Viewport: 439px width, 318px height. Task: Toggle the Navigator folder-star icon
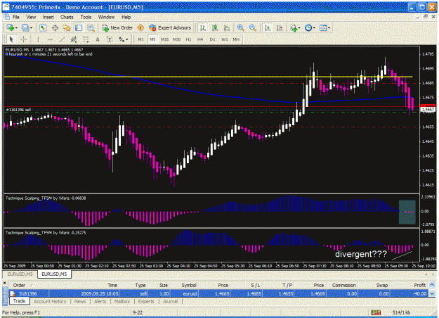tap(67, 27)
